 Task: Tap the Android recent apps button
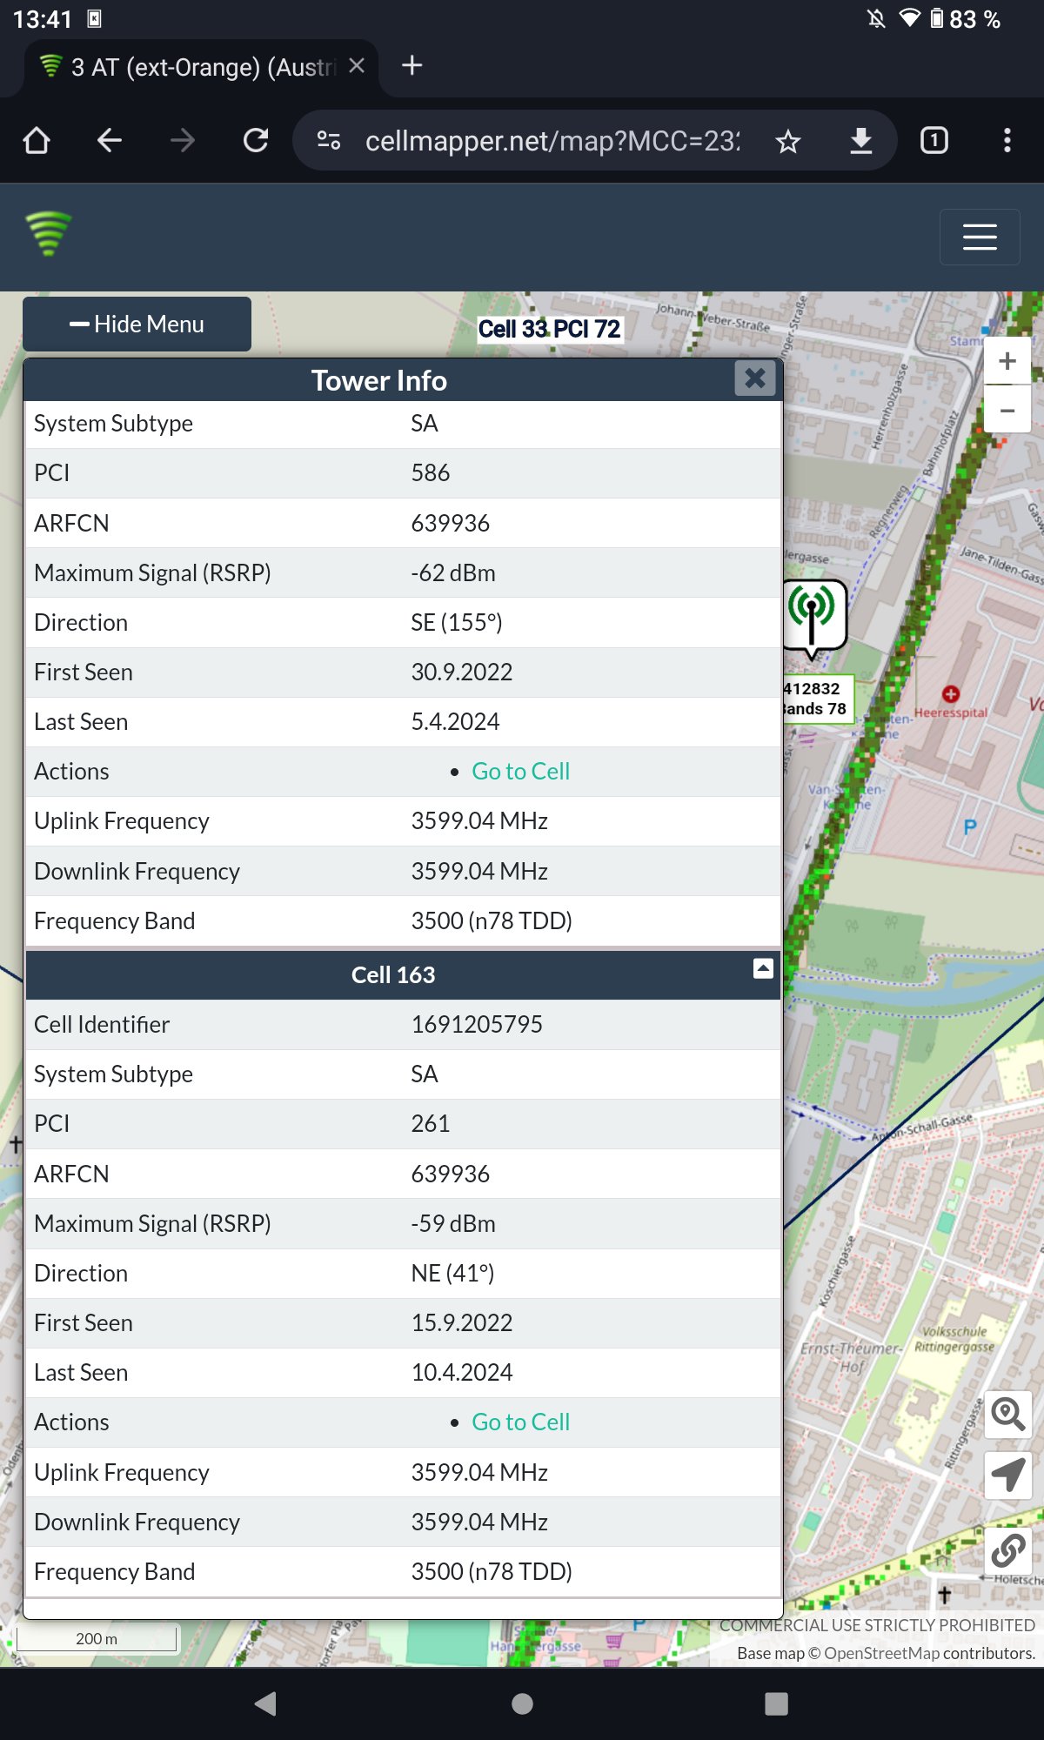point(776,1703)
